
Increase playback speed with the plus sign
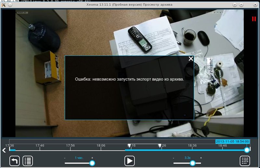[x=201, y=158]
